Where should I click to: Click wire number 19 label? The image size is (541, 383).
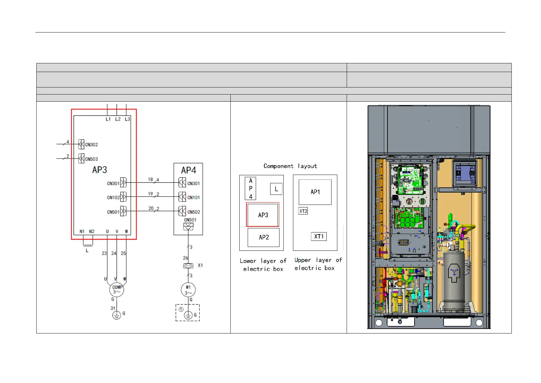[x=150, y=194]
